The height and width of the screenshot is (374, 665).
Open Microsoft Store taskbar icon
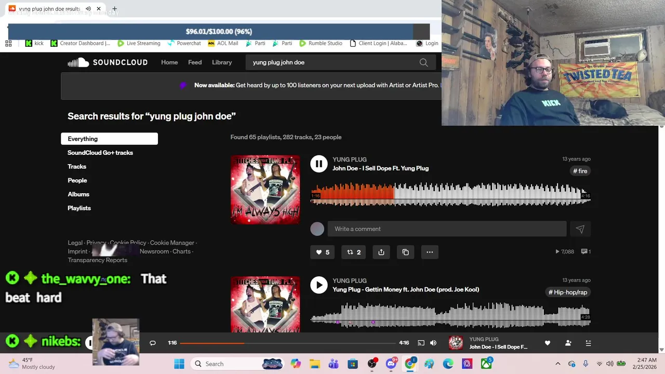point(353,364)
